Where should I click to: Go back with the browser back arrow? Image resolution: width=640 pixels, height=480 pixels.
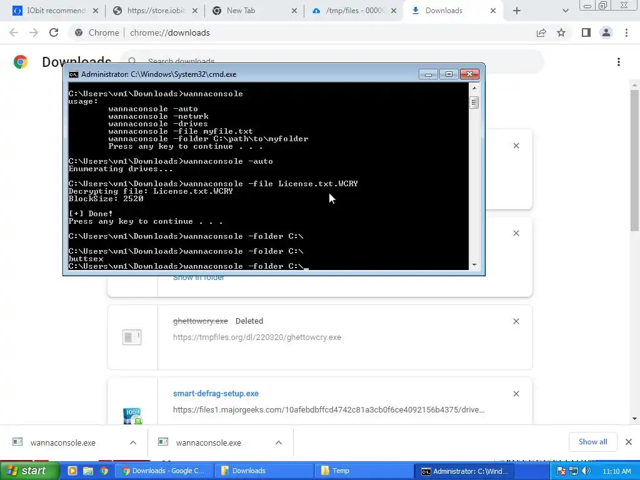tap(14, 32)
